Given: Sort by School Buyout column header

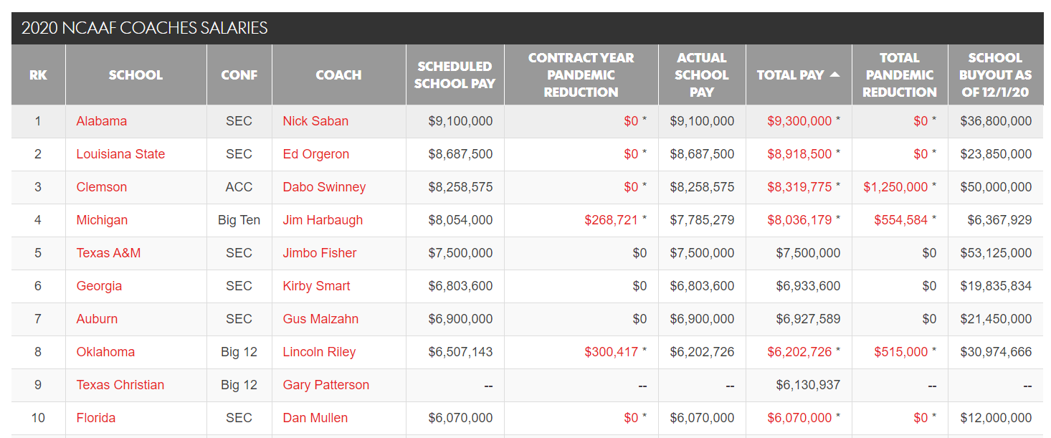Looking at the screenshot, I should [995, 75].
